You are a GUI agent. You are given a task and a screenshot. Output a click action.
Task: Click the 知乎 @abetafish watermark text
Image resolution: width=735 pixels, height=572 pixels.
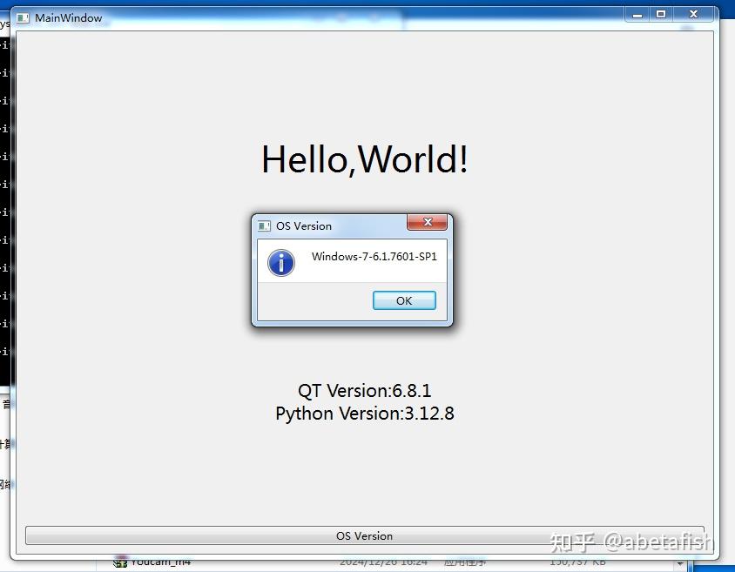(x=631, y=540)
